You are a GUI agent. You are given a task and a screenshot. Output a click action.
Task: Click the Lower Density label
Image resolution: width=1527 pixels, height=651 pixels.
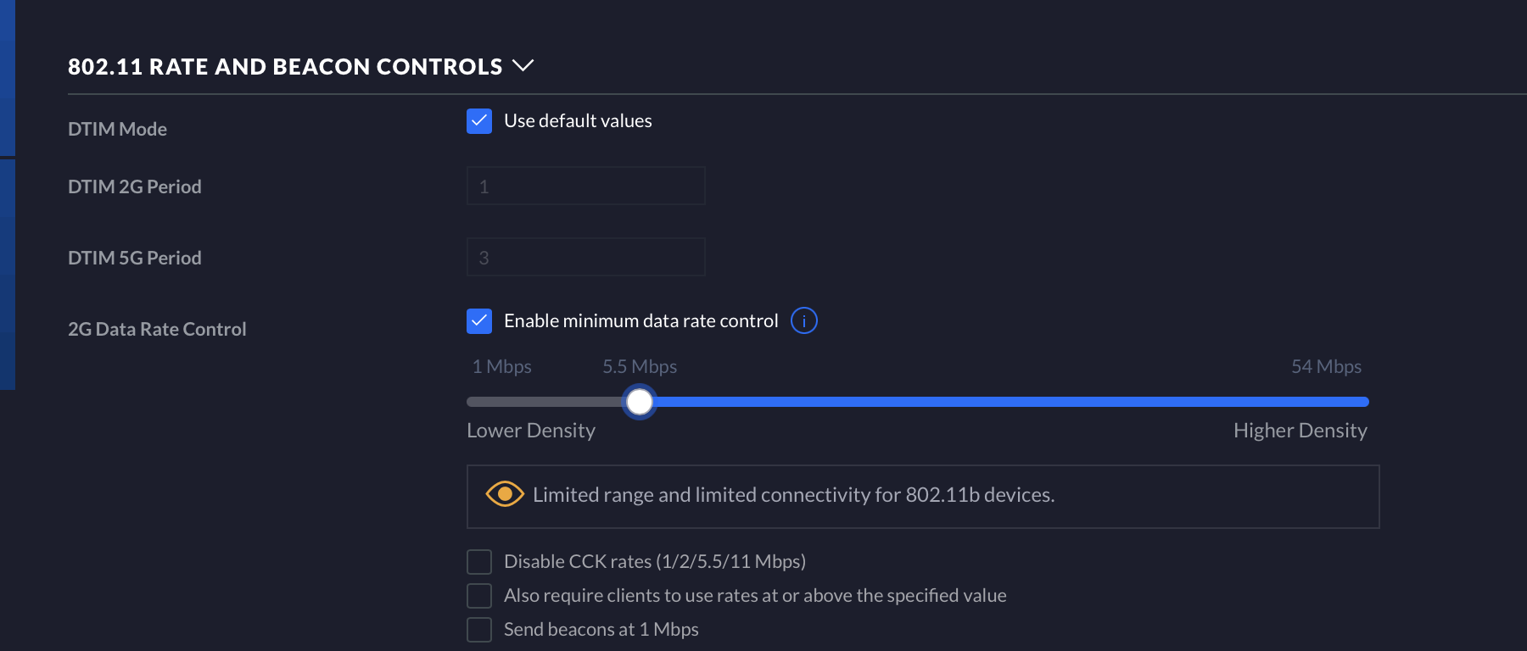531,431
